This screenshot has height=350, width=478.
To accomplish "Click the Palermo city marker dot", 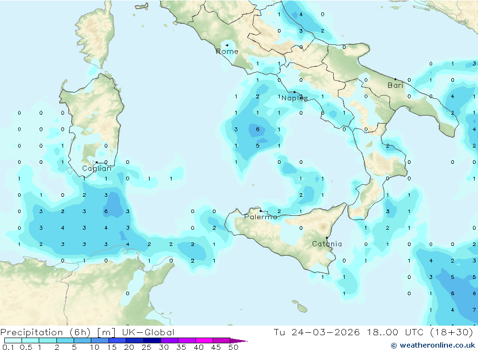I will (x=261, y=211).
